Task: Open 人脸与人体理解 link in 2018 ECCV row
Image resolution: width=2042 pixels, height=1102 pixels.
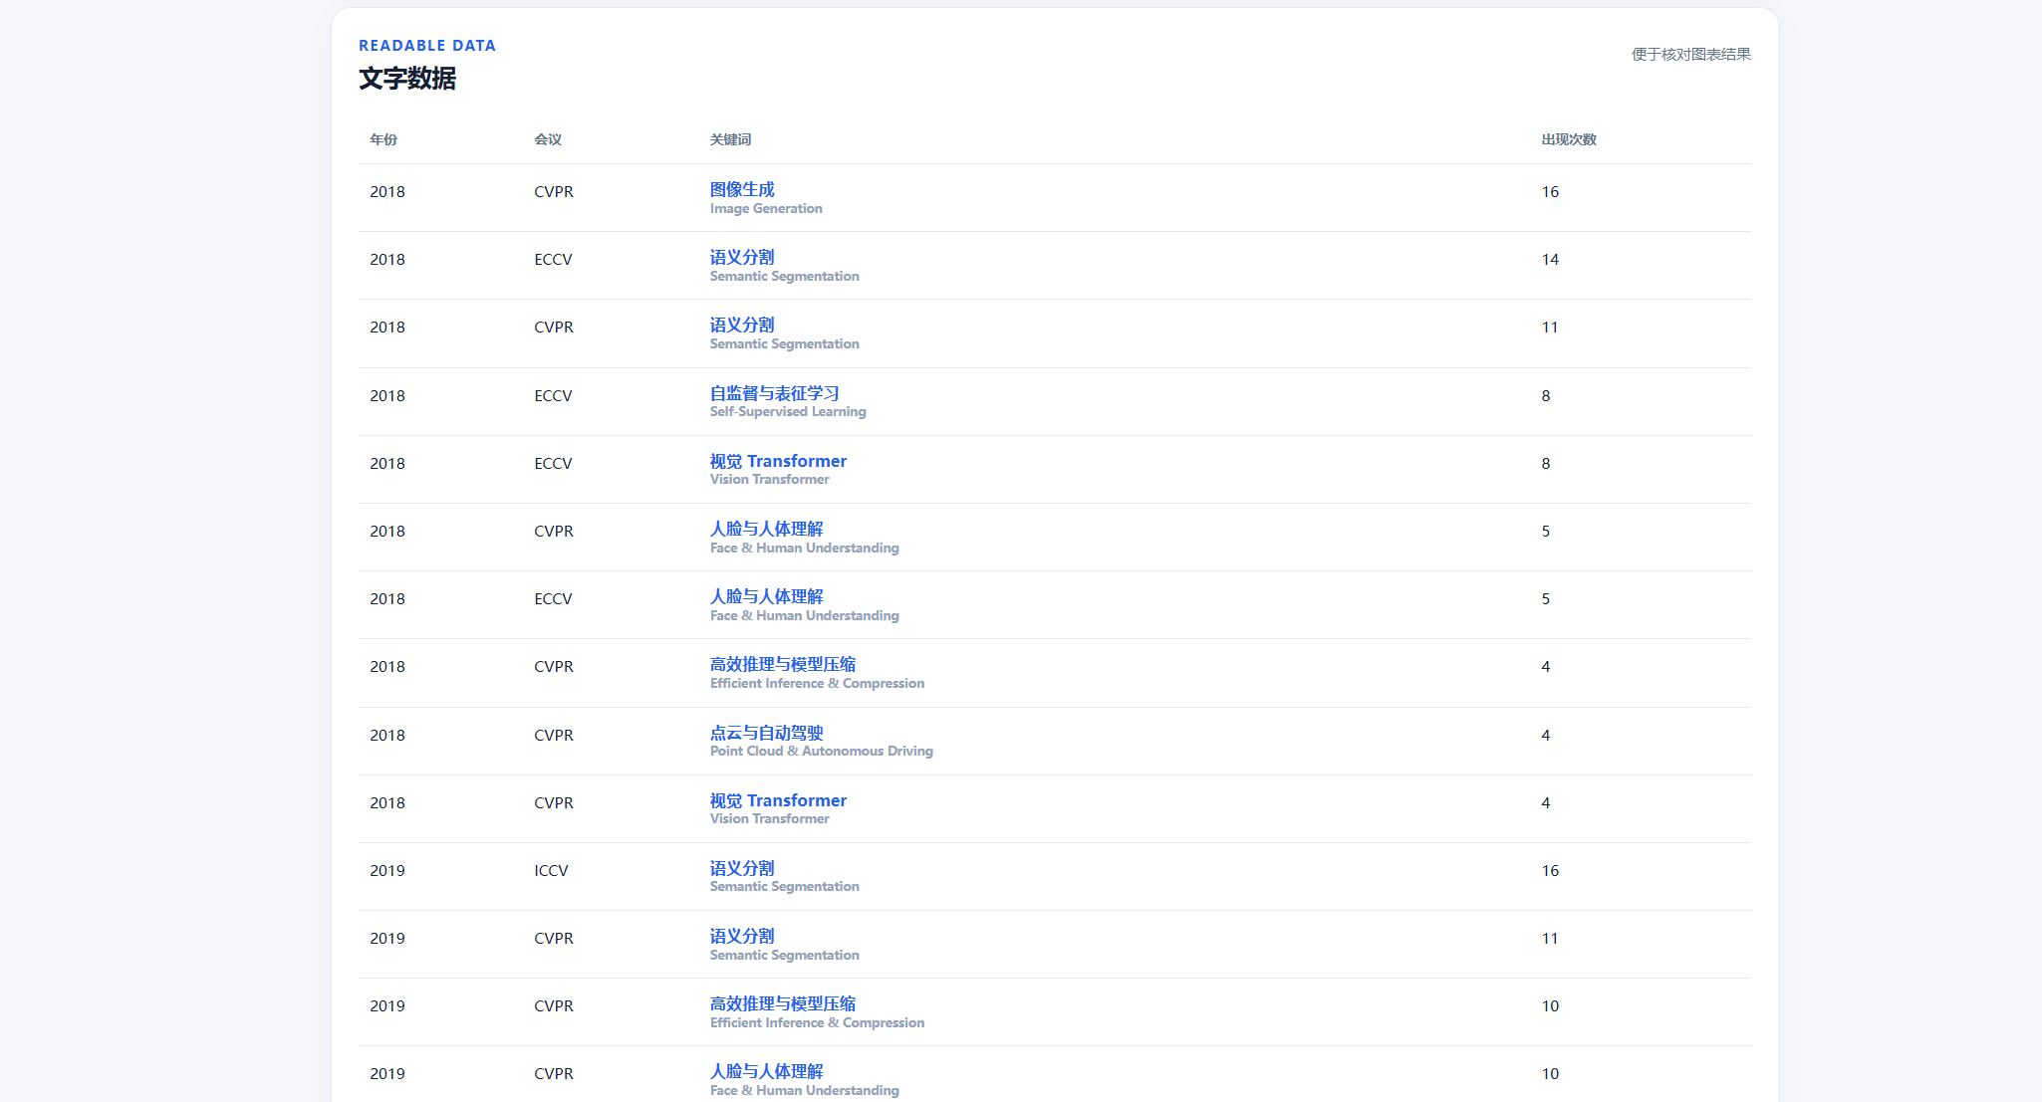Action: 766,596
